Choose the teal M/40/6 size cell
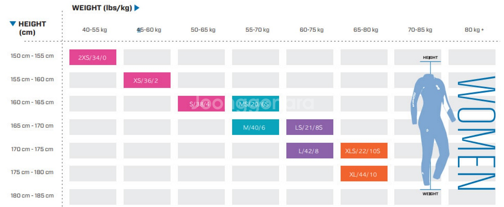504x207 pixels. pyautogui.click(x=255, y=127)
